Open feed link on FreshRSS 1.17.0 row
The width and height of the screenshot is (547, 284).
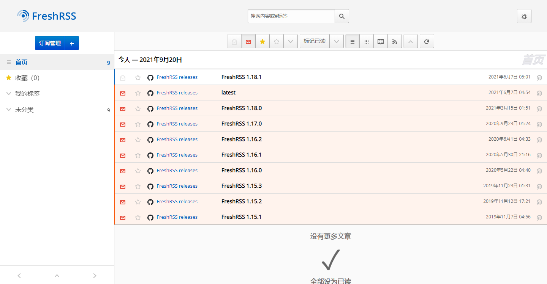click(177, 124)
